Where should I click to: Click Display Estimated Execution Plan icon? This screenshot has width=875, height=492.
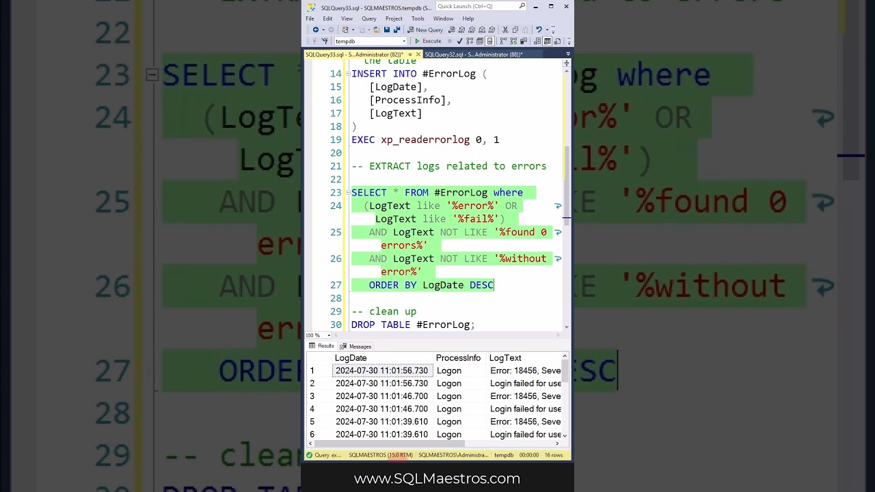click(x=470, y=41)
